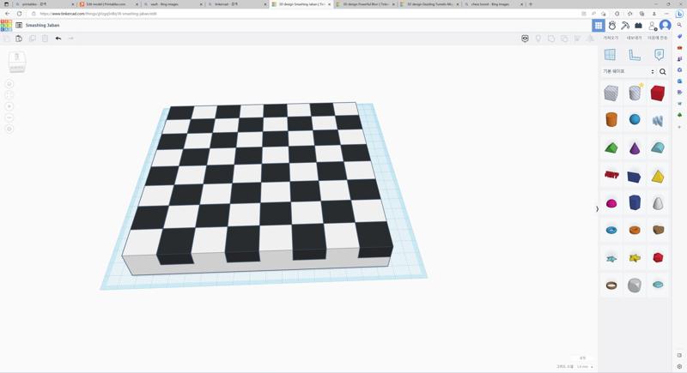This screenshot has width=687, height=373.
Task: Collapse the shapes panel with chevron
Action: coord(597,209)
